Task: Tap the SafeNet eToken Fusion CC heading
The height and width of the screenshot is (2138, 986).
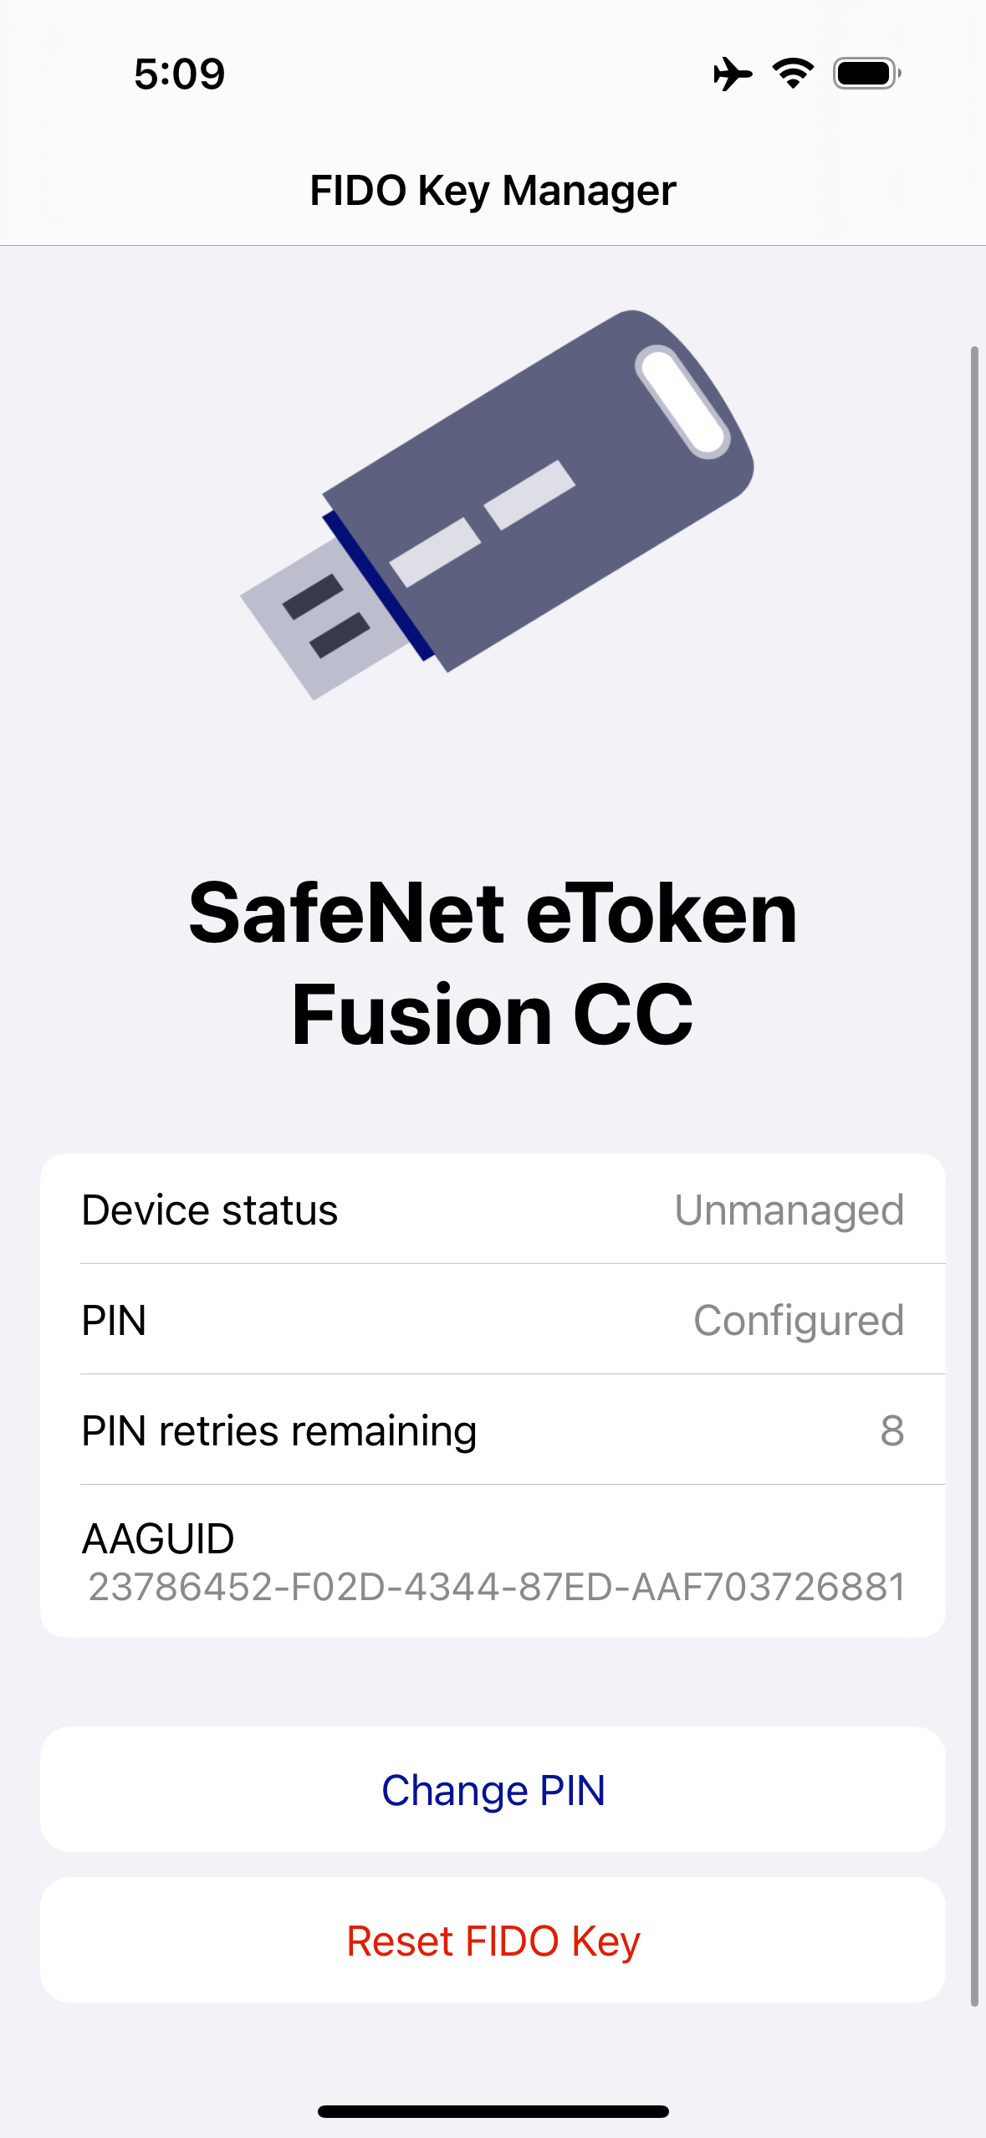Action: coord(493,963)
